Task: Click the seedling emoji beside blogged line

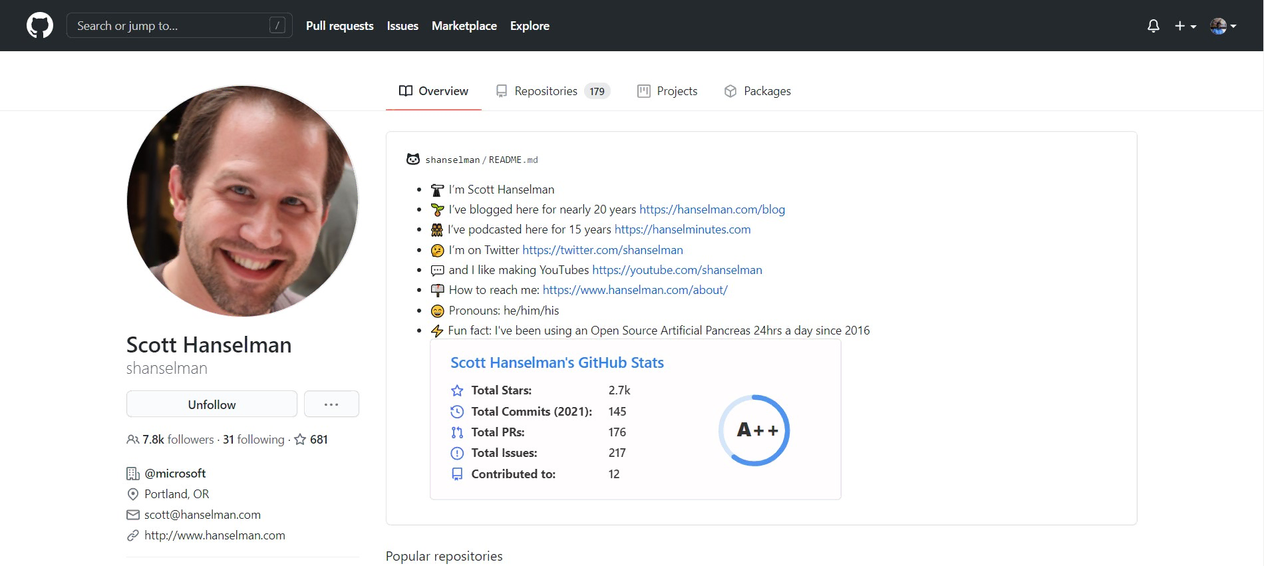Action: click(437, 210)
